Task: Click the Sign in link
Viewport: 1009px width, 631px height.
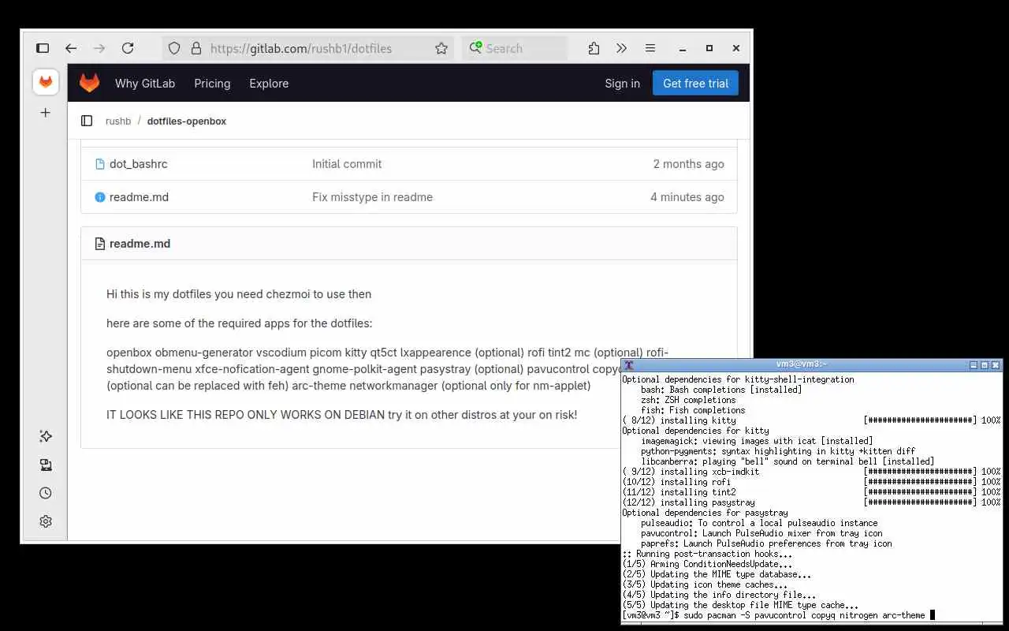Action: click(x=623, y=84)
